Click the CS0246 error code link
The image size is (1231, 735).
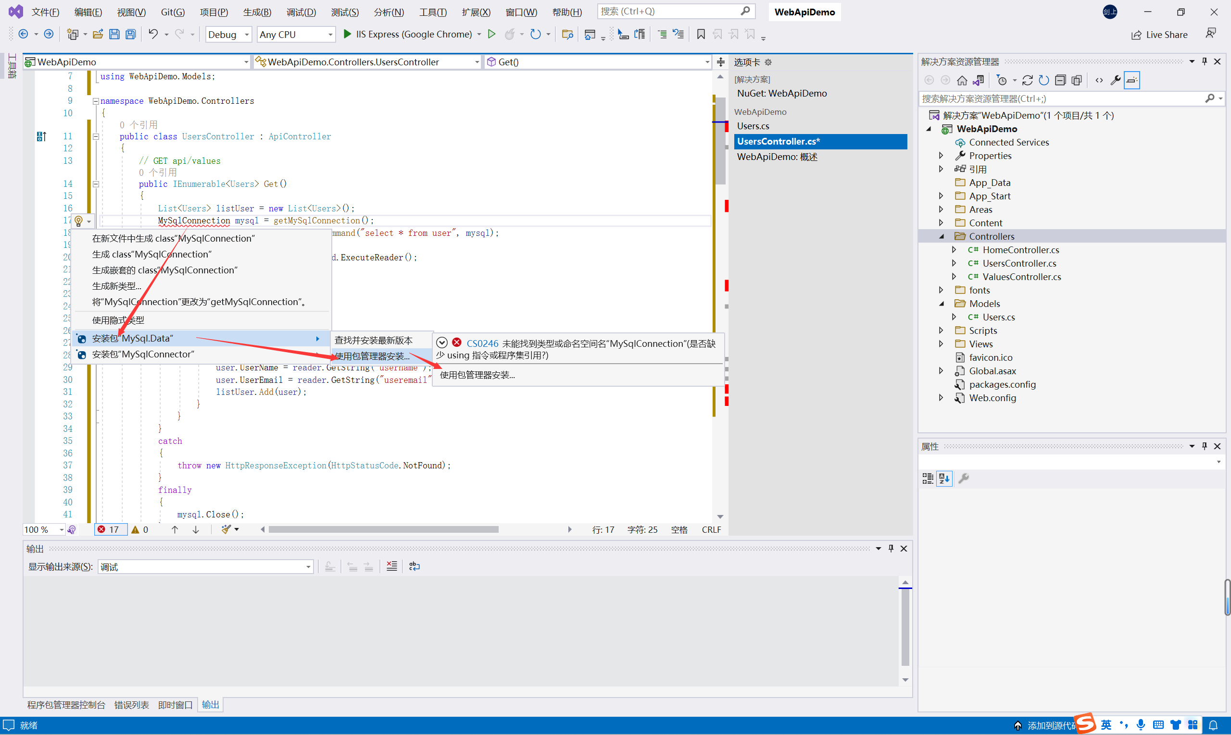click(482, 343)
